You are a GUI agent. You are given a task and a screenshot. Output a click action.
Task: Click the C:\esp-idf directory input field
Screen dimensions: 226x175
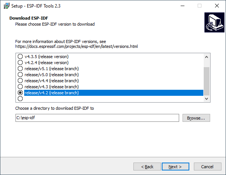[x=97, y=118]
